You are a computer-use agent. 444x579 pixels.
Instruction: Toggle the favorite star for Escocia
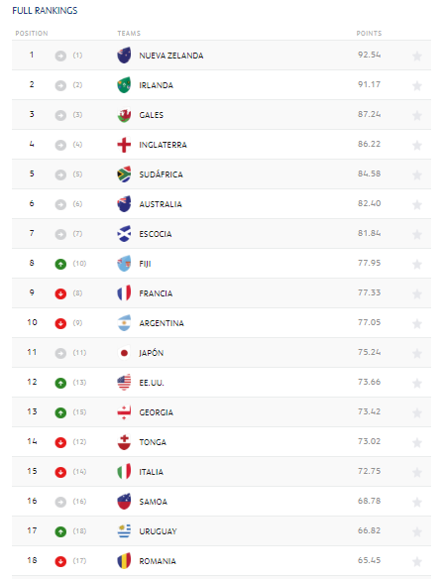(x=417, y=234)
